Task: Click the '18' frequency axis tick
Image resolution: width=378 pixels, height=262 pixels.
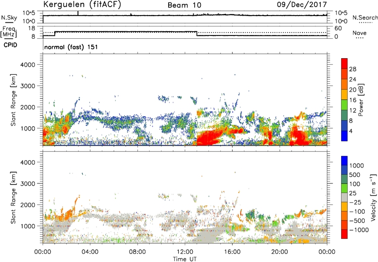Action: (x=32, y=28)
